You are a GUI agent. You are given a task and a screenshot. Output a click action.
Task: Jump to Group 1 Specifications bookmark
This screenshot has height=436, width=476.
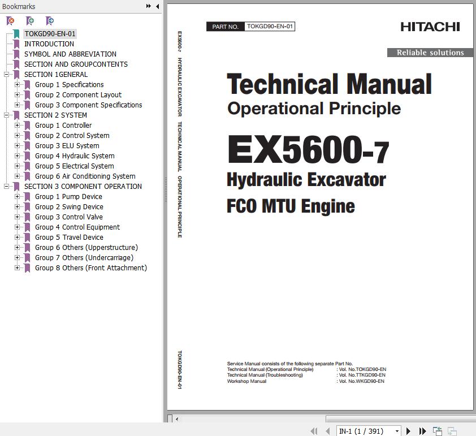69,84
